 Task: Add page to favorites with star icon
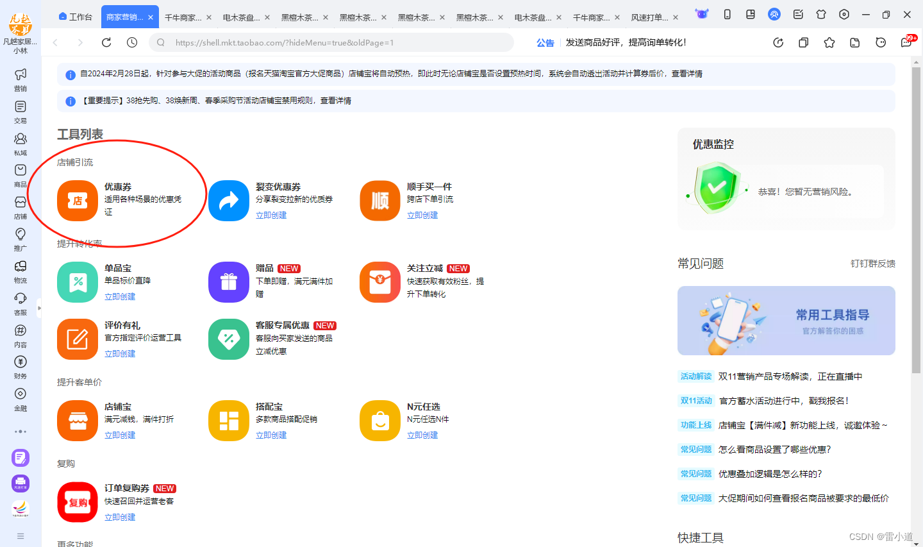[x=829, y=42]
